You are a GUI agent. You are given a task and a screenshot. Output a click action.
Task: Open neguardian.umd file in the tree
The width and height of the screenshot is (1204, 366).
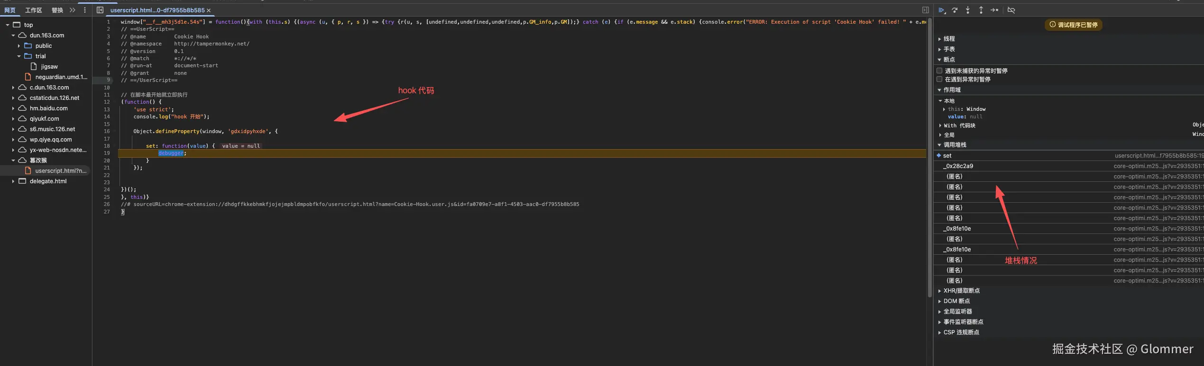point(61,77)
